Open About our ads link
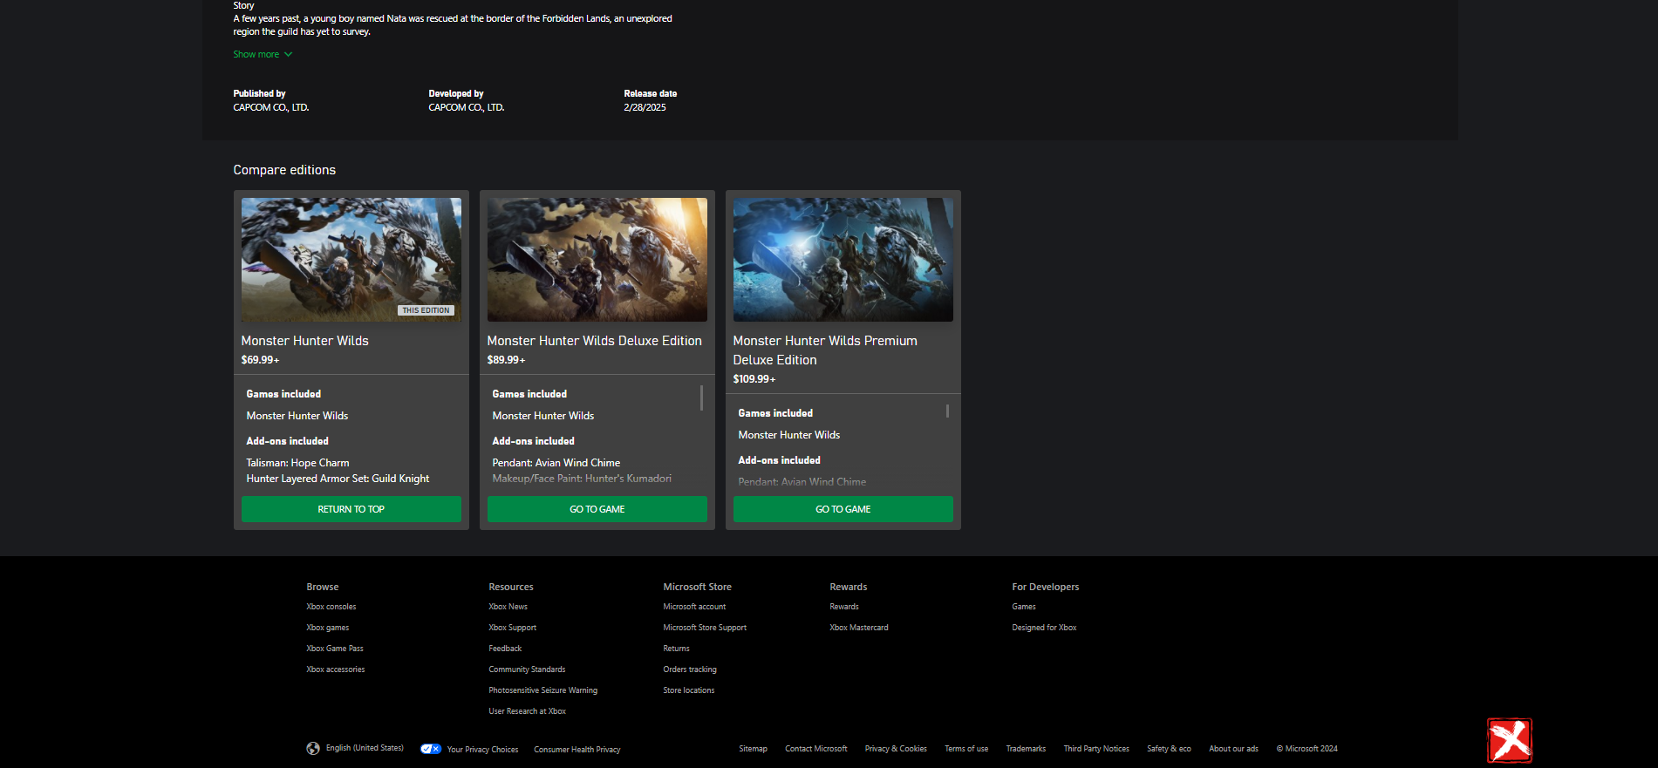This screenshot has width=1658, height=768. [1233, 749]
